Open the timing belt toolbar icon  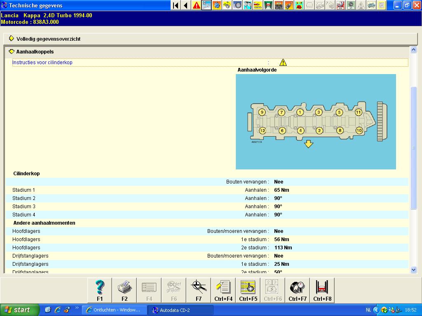(227, 5)
